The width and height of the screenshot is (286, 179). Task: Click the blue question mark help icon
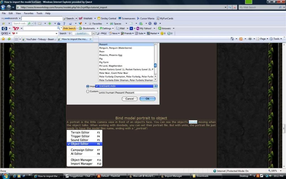(64, 23)
